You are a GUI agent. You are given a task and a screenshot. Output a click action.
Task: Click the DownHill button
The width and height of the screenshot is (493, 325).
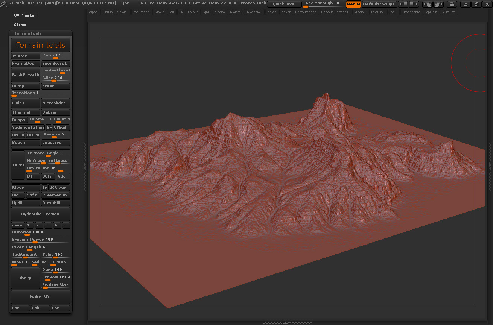[x=56, y=202]
